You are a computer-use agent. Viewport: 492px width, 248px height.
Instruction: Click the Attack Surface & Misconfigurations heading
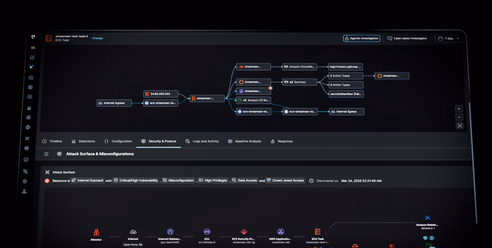pos(100,154)
